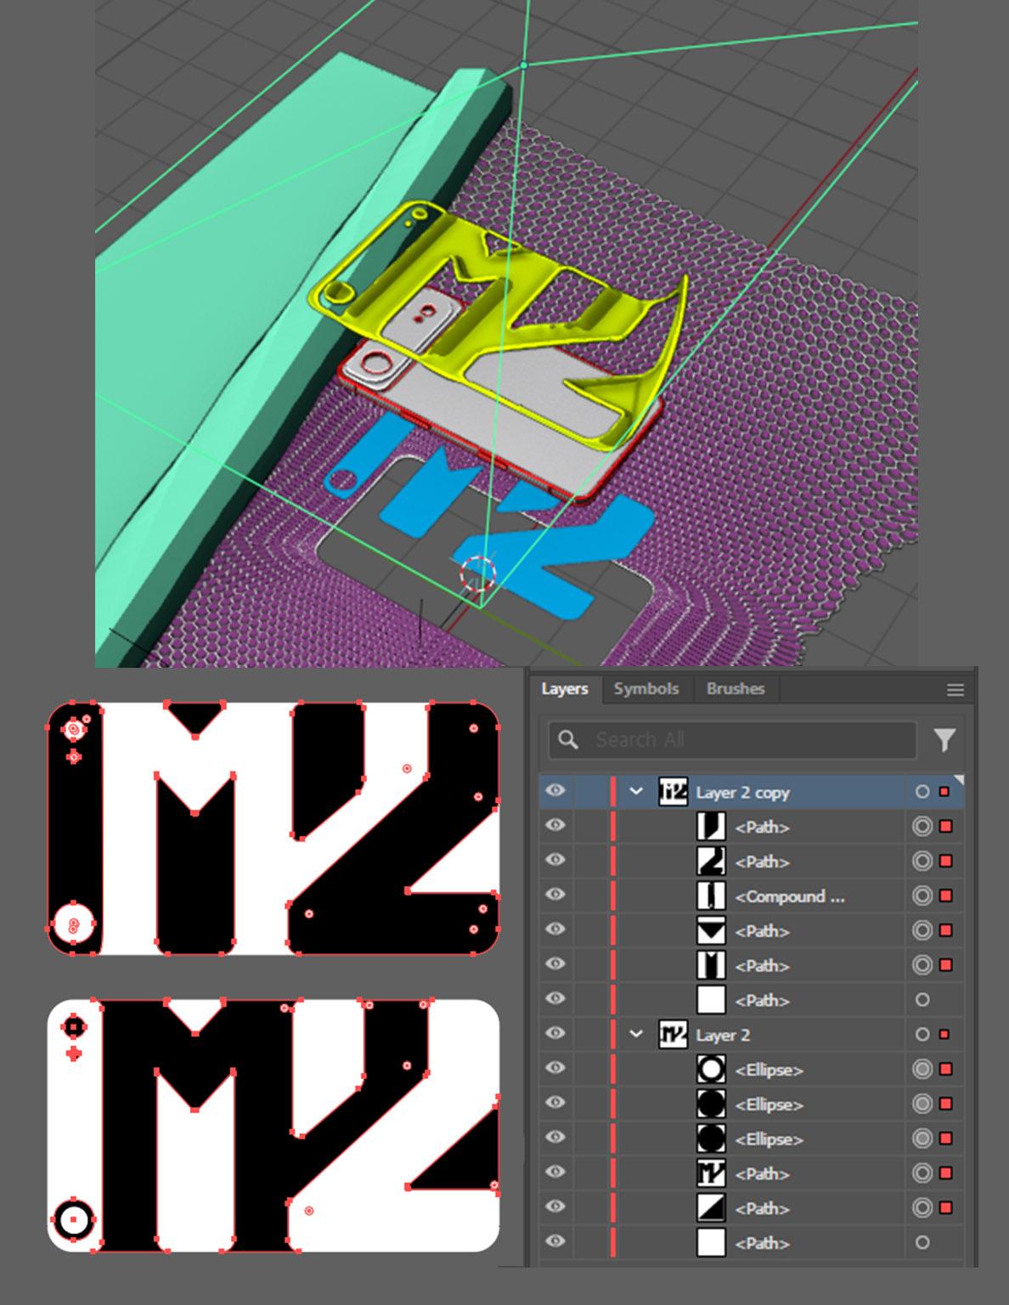1009x1305 pixels.
Task: Click red selection square on Layer 2 copy row
Action: click(944, 792)
